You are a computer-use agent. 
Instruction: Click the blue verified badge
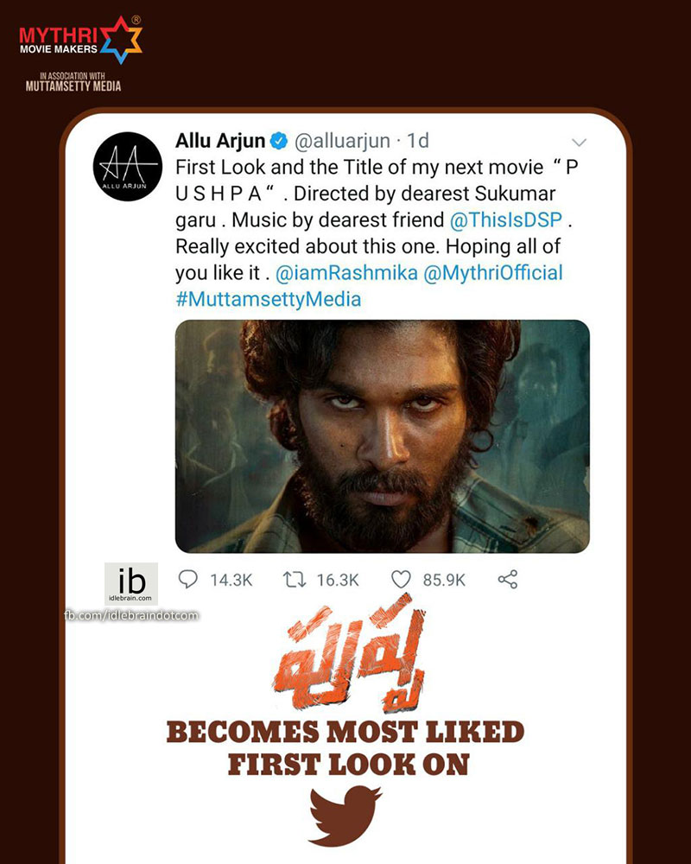click(279, 141)
